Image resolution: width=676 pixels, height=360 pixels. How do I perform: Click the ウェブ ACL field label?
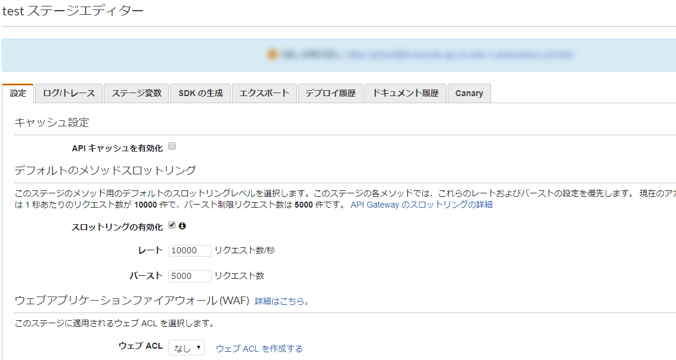coord(141,346)
